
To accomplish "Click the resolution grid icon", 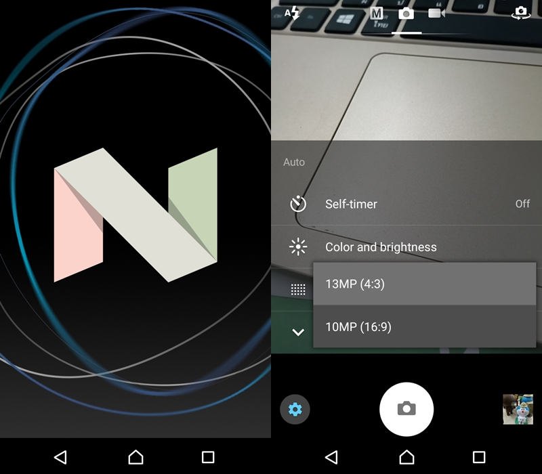I will (298, 290).
